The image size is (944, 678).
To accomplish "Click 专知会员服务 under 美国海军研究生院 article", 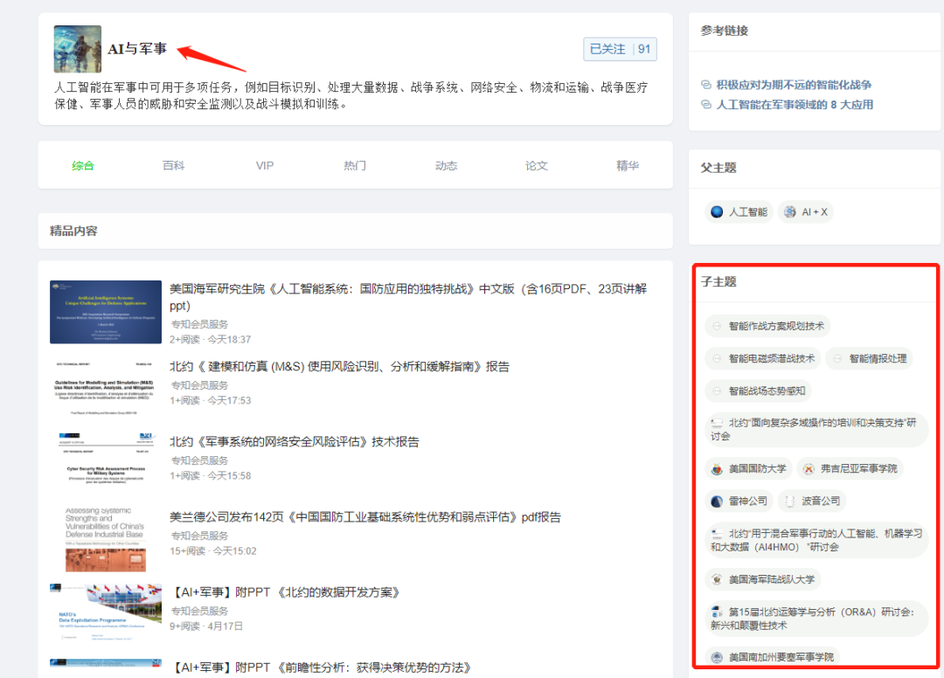I will (x=200, y=324).
